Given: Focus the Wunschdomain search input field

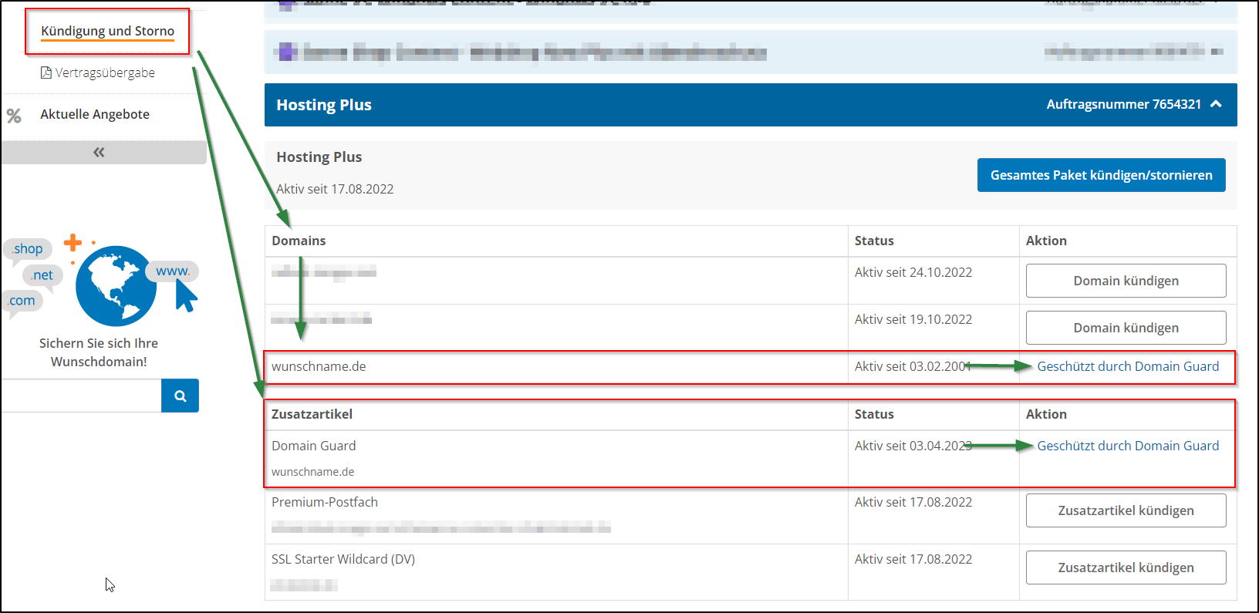Looking at the screenshot, I should click(81, 396).
